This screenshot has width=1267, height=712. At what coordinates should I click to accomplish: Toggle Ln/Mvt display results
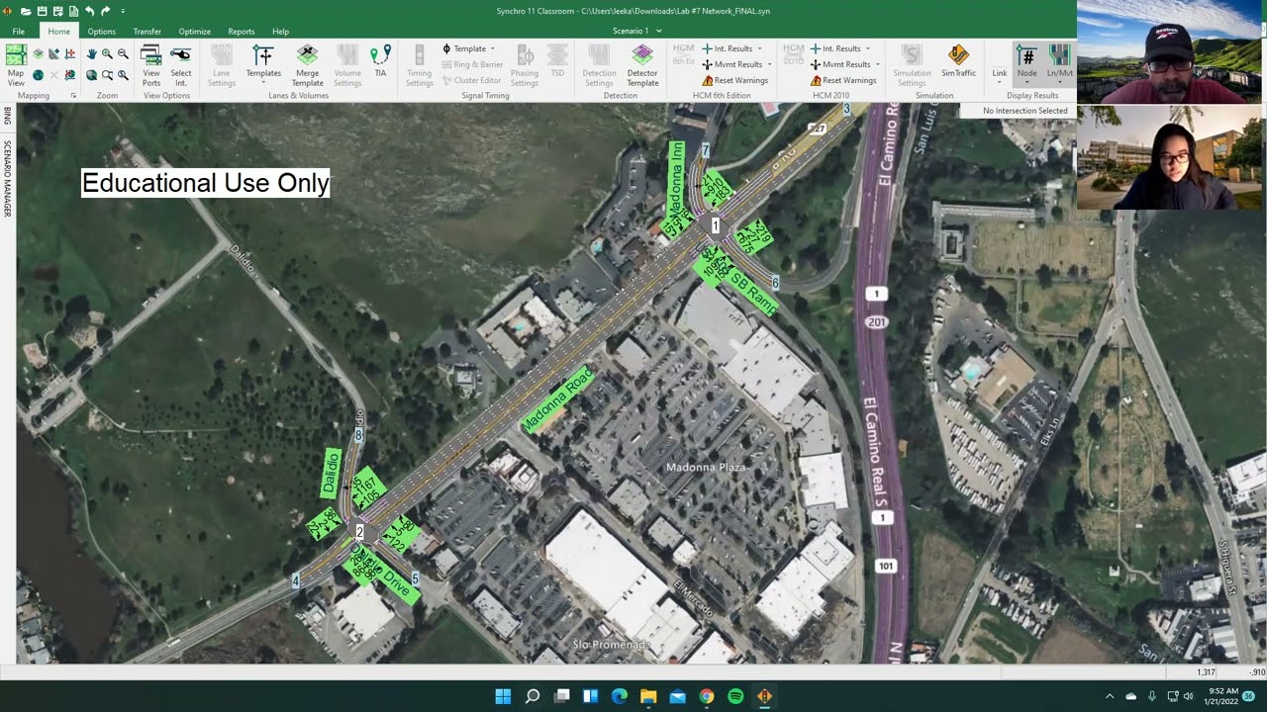(1059, 65)
